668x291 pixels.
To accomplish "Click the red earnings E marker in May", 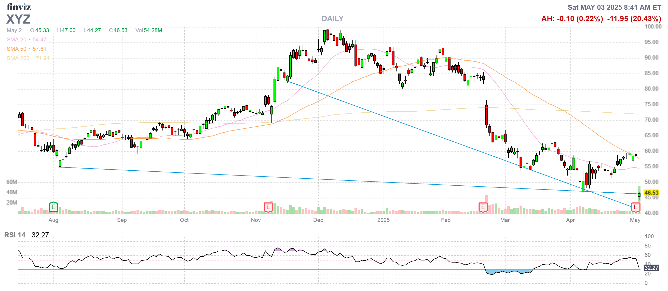I will click(636, 207).
